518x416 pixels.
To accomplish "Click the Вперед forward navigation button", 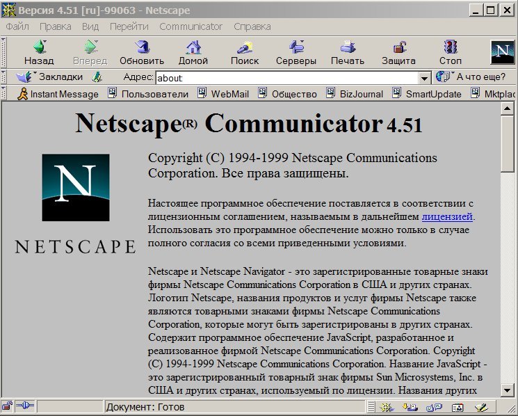I will 90,53.
